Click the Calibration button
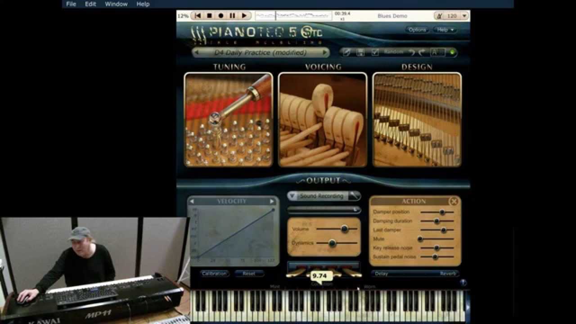This screenshot has height=324, width=576. (214, 274)
